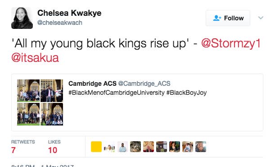This screenshot has height=167, width=275.
Task: Click the Follow button
Action: tap(228, 18)
